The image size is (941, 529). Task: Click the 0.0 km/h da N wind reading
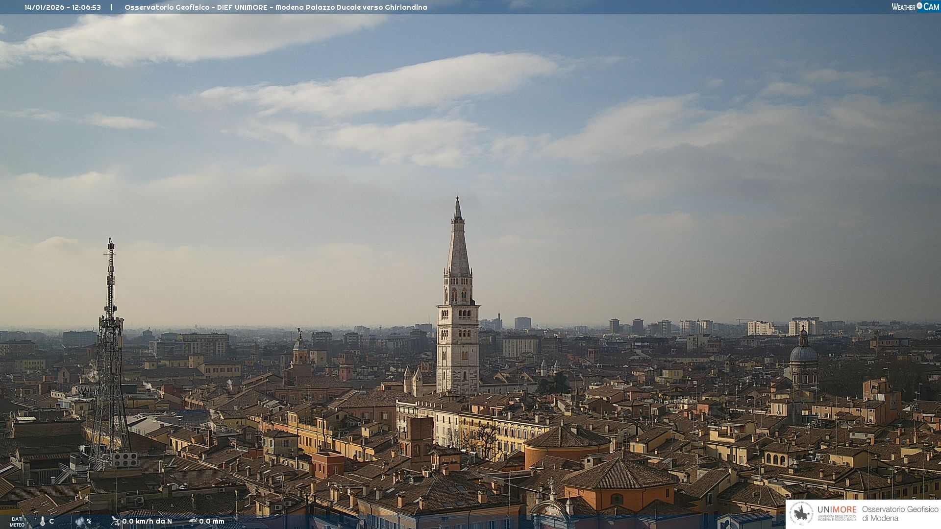(x=147, y=521)
